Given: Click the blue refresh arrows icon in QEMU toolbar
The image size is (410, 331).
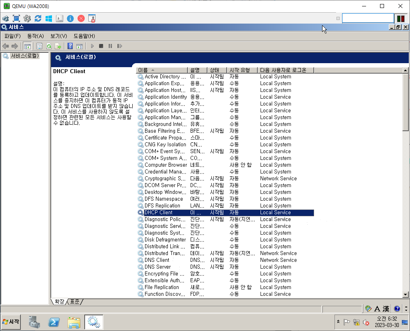Looking at the screenshot, I should tap(38, 18).
